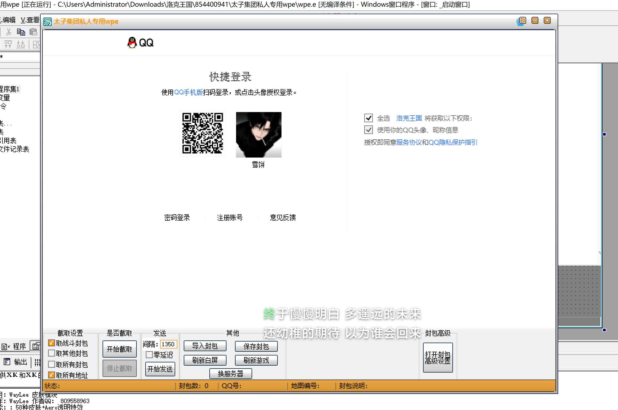Click the horizontal alignment icon in the toolbar

pyautogui.click(x=8, y=44)
